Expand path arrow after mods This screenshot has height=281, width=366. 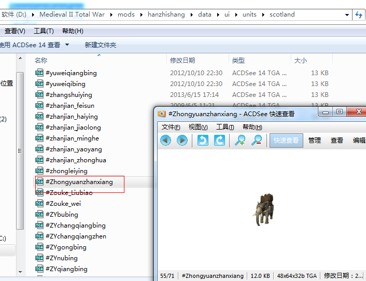(x=142, y=15)
